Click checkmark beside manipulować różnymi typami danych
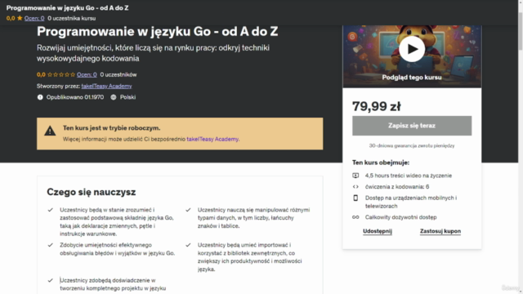The height and width of the screenshot is (294, 523). [x=188, y=210]
